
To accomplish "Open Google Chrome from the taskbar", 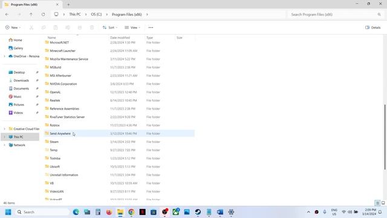I will coord(131,212).
